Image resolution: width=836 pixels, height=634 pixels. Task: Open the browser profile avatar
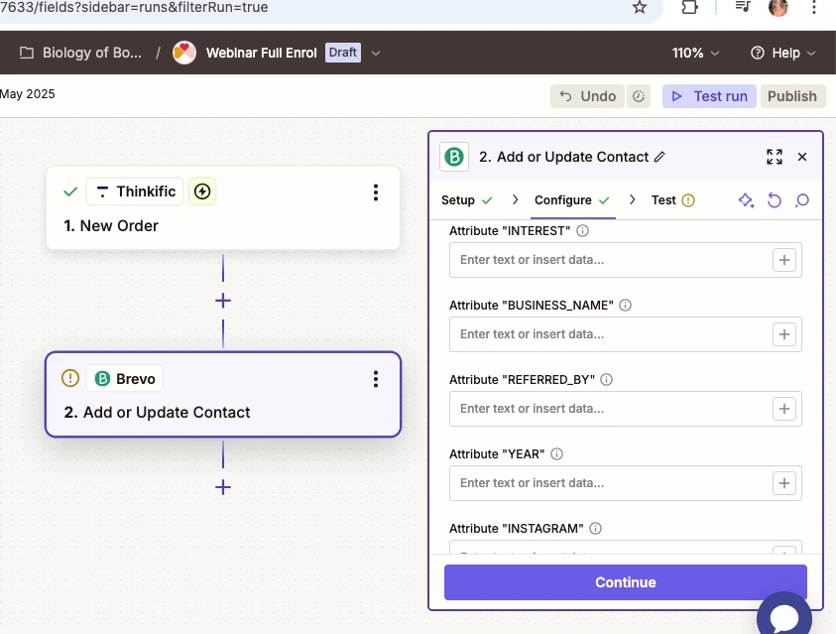778,8
